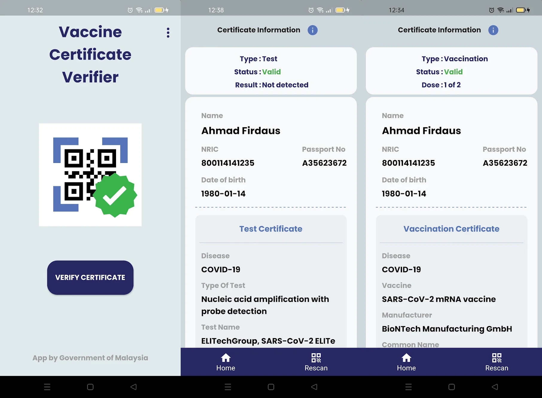
Task: Select the Test Certificate section heading
Action: pyautogui.click(x=271, y=228)
